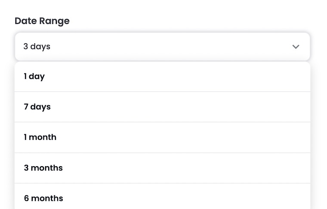
Task: Choose the '6 months' option
Action: (x=43, y=198)
